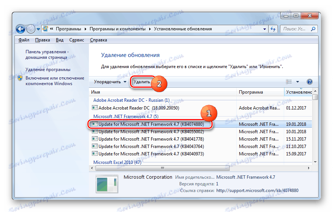Screen dimensions: 333x212
Task: Click Microsoft Corporation in details pane
Action: point(148,177)
